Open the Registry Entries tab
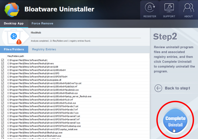This screenshot has height=139, width=198. (44, 49)
